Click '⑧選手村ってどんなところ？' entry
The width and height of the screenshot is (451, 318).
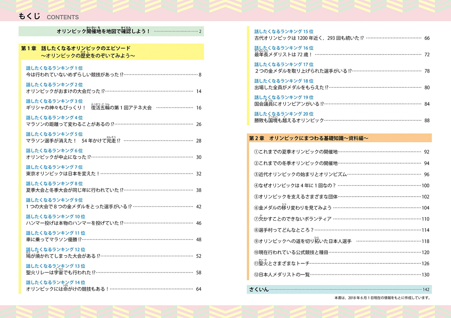pos(342,230)
